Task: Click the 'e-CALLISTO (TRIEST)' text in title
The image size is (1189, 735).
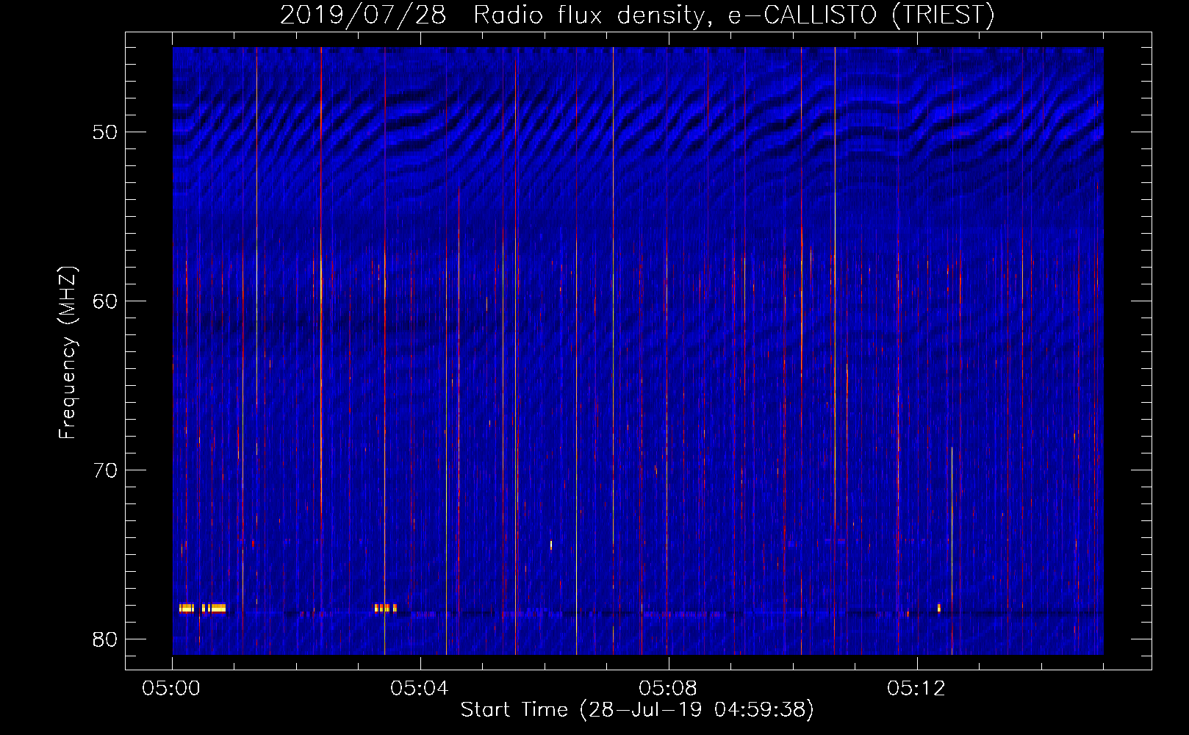Action: click(861, 15)
